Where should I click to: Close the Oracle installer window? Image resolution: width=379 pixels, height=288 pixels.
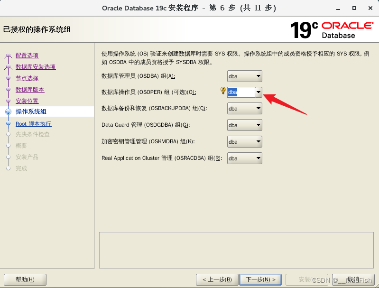(x=370, y=8)
